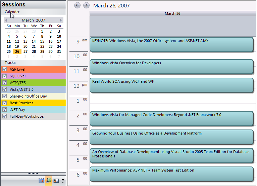The width and height of the screenshot is (257, 186).
Task: Click the March 26 day column header
Action: pos(172,13)
